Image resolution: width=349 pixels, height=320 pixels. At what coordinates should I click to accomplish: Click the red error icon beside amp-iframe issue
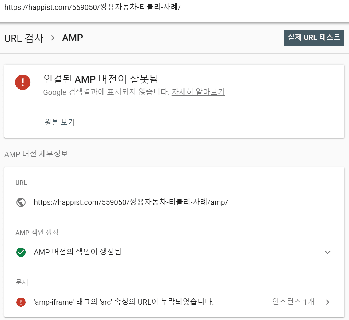click(21, 302)
